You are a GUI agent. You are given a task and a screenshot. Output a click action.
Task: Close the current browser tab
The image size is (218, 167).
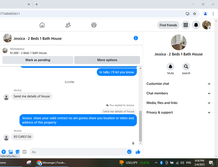[x=29, y=4]
